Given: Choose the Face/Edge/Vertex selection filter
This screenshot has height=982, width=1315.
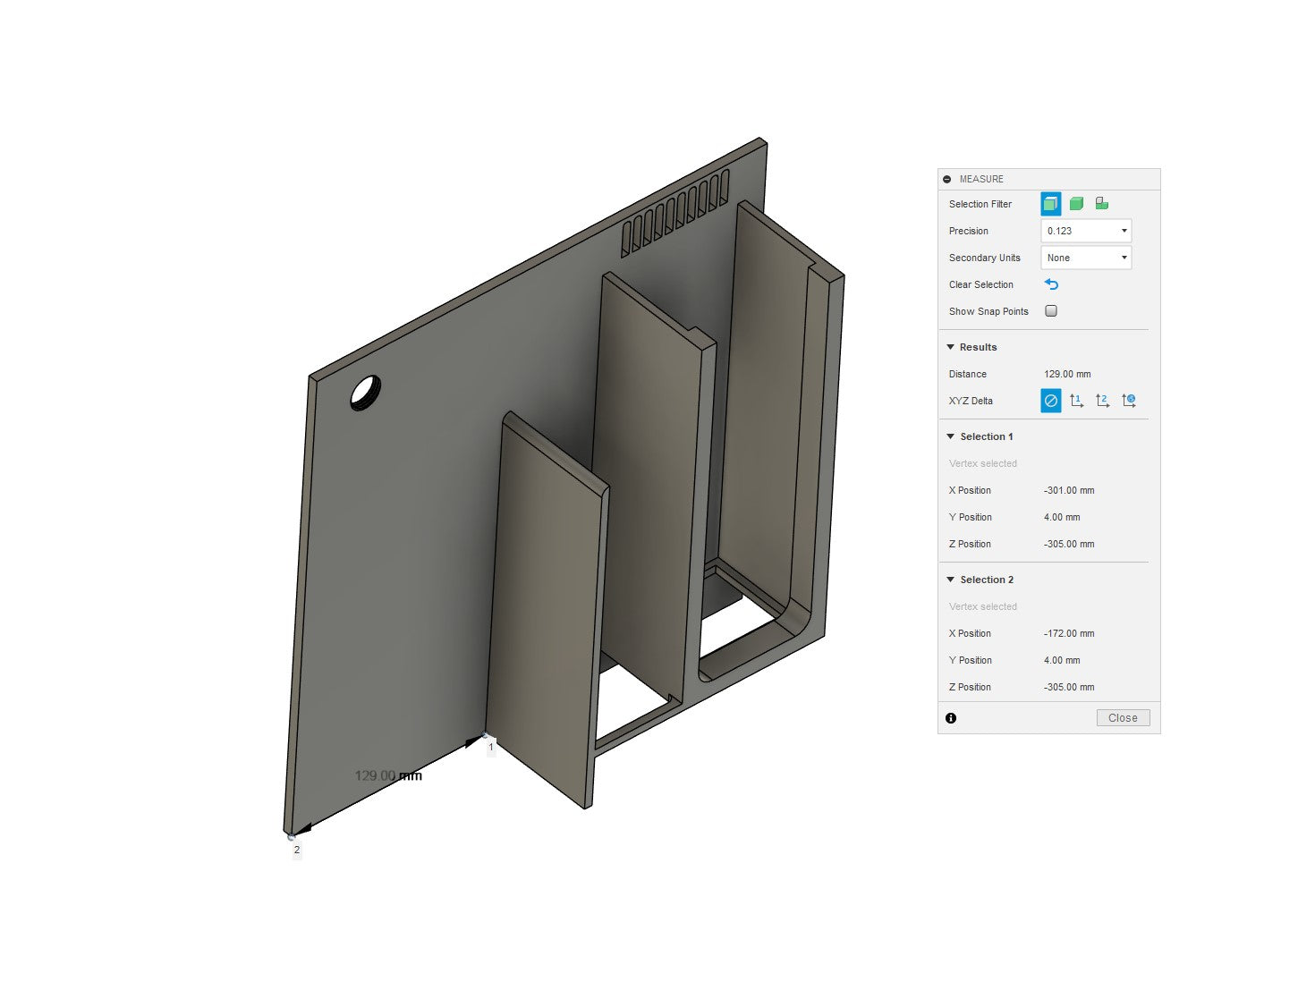Looking at the screenshot, I should (x=1050, y=204).
